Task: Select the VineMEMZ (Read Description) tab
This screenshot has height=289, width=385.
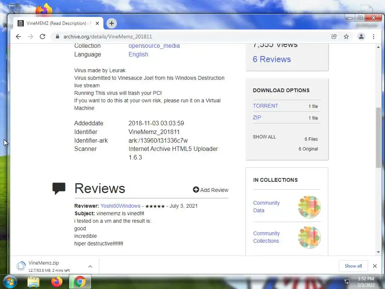Action: pos(58,23)
